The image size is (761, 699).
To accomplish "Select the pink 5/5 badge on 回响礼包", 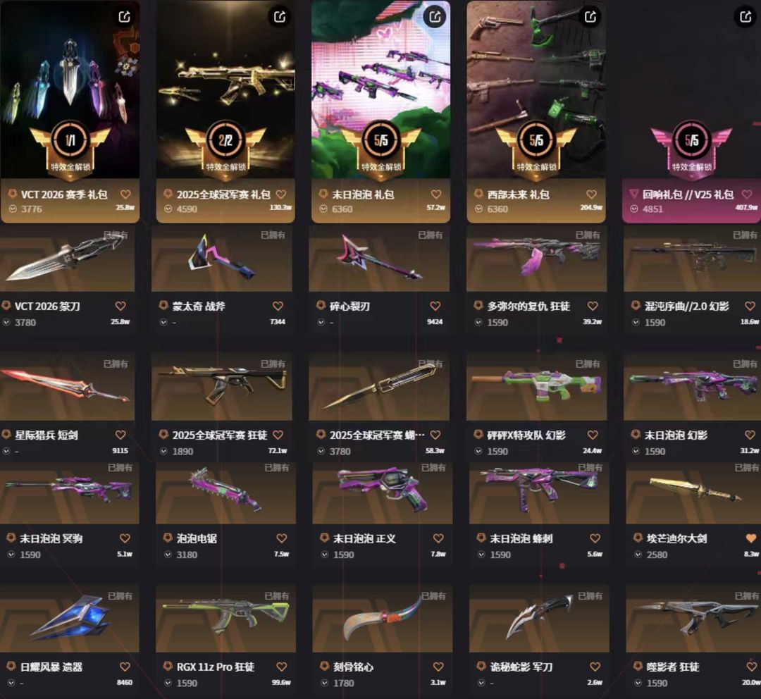I will pyautogui.click(x=691, y=140).
